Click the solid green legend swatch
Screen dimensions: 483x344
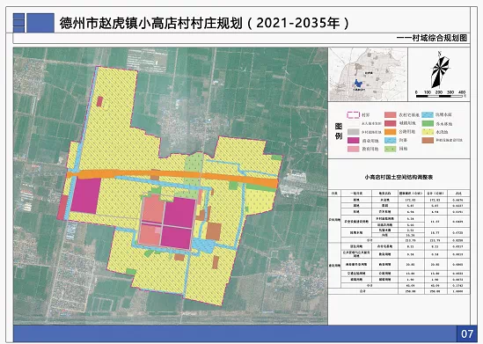click(428, 123)
